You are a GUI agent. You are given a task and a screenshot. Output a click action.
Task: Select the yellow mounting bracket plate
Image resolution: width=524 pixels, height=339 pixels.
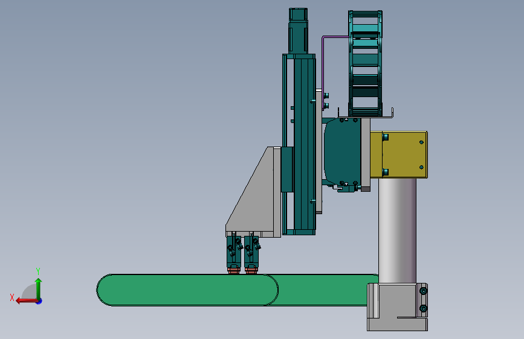point(399,155)
